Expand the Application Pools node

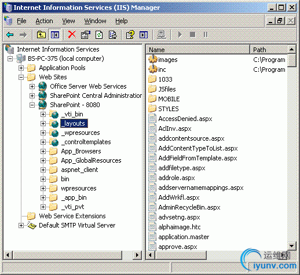[21, 68]
